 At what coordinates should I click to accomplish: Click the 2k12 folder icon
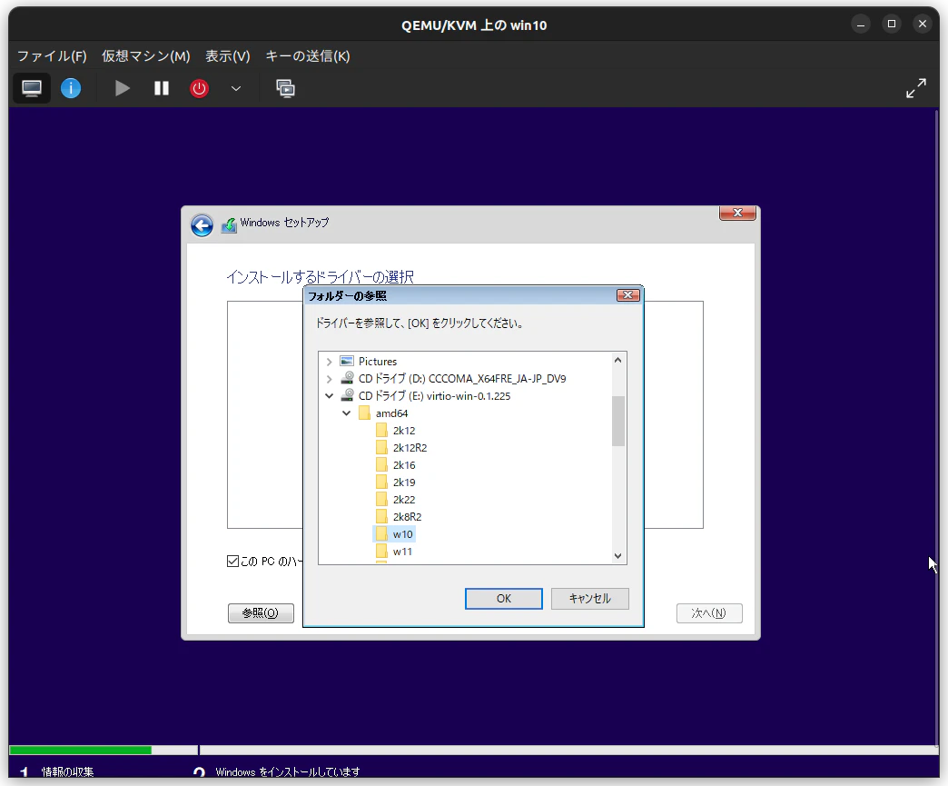tap(381, 430)
